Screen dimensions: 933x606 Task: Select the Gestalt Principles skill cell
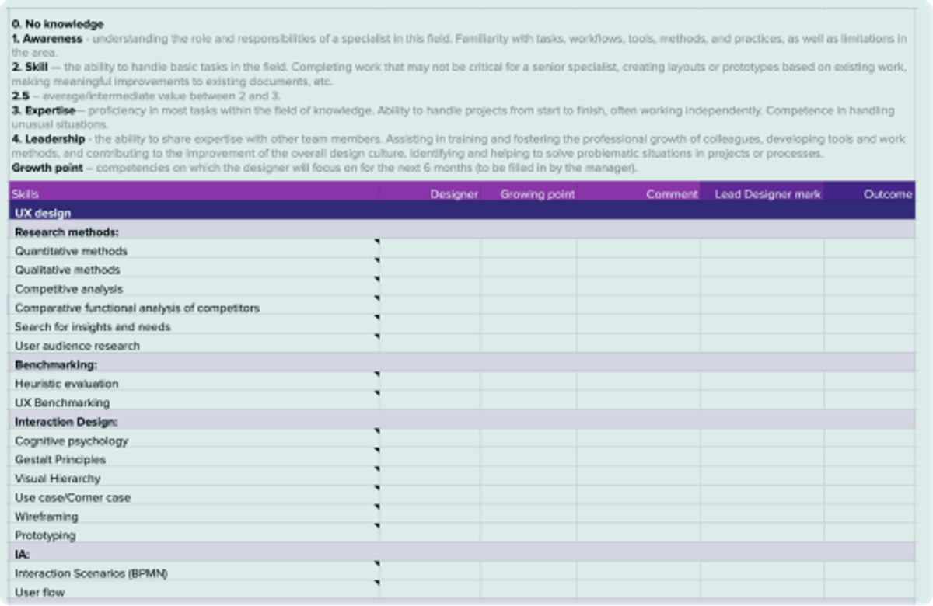pos(194,459)
